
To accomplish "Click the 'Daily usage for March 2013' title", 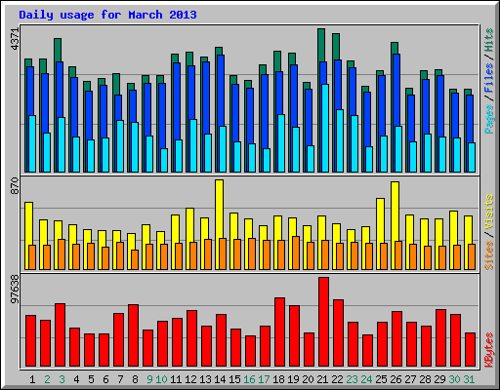I will tap(107, 15).
